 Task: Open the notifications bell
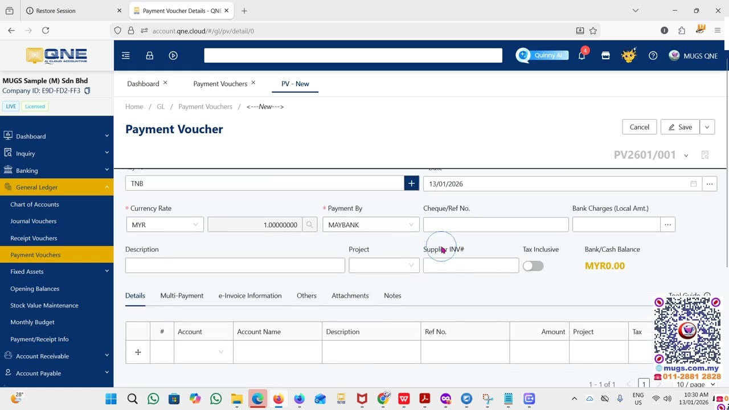pos(581,55)
